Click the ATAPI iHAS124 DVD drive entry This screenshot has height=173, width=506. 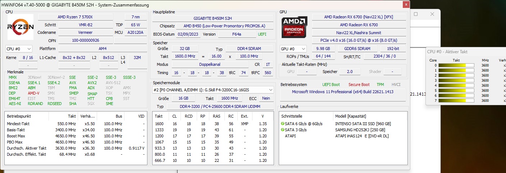pyautogui.click(x=362, y=136)
